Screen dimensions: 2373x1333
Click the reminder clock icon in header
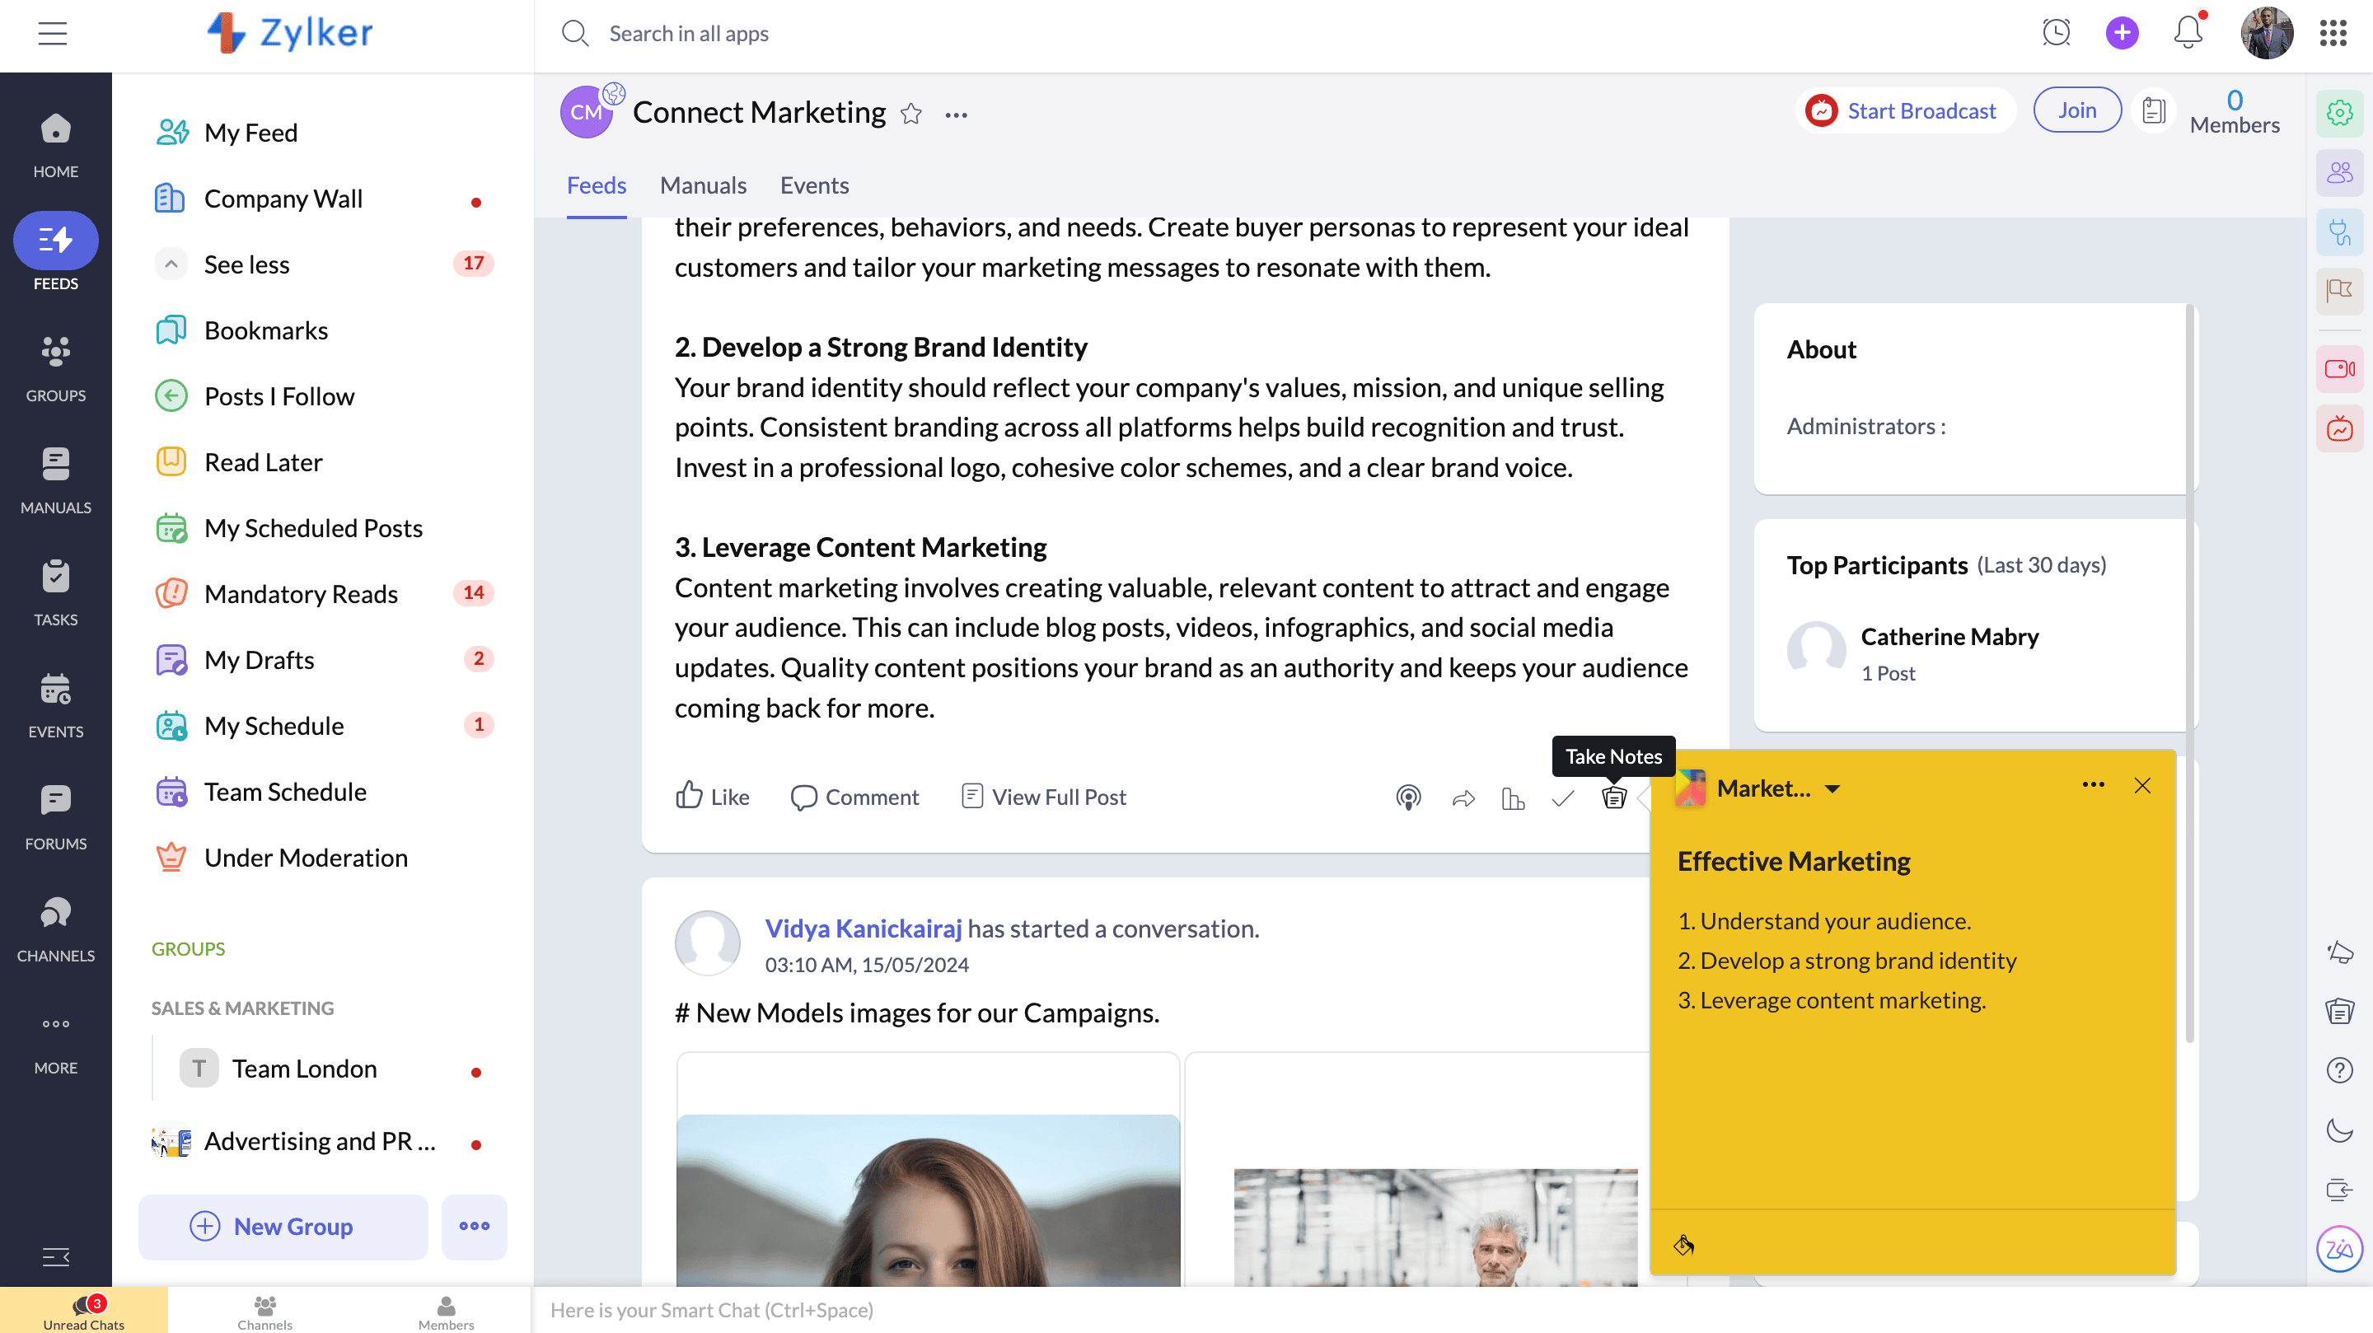2056,33
